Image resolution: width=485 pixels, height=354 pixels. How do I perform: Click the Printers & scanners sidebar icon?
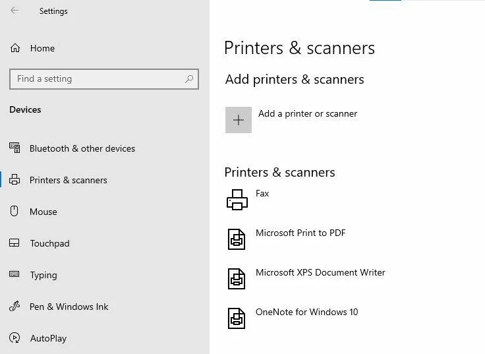click(14, 179)
